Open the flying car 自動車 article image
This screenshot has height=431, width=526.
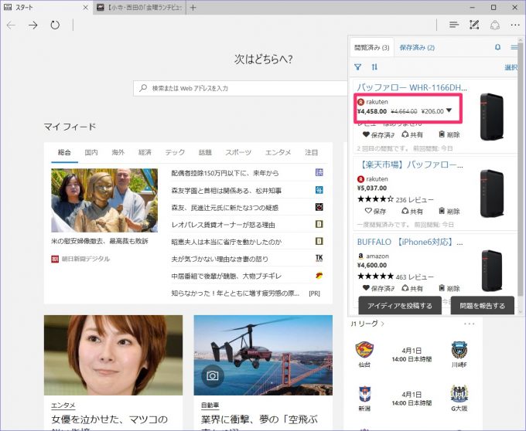pos(263,355)
